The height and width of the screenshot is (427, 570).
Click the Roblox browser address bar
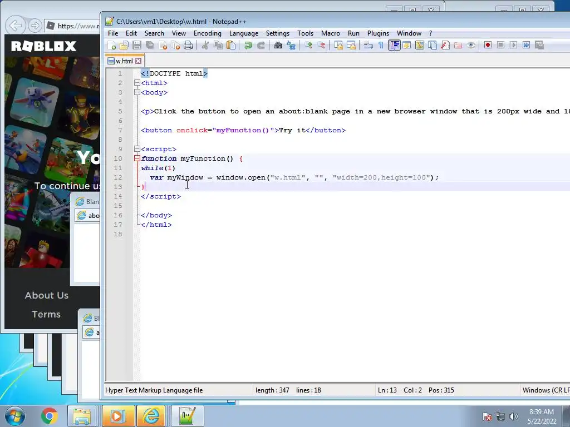pos(73,26)
